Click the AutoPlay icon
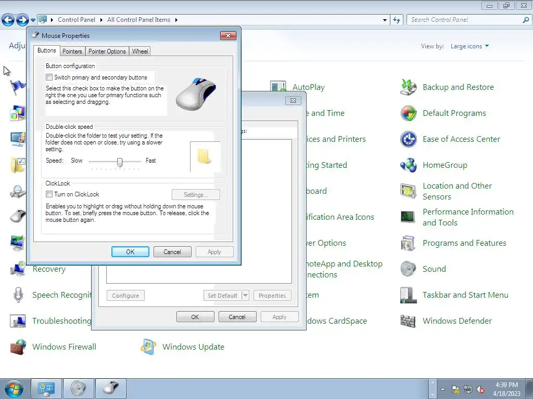533x399 pixels. click(x=278, y=87)
